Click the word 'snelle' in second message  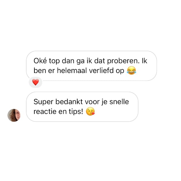tap(119, 102)
